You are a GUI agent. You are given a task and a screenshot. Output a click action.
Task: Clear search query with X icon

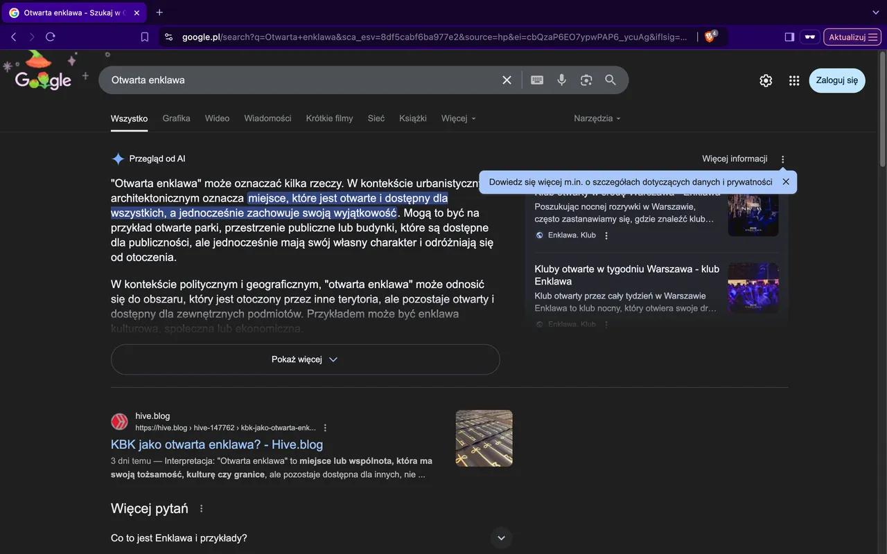click(x=507, y=80)
